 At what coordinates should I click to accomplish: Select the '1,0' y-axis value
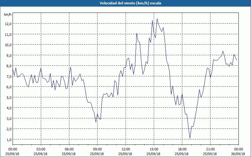(x=9, y=139)
